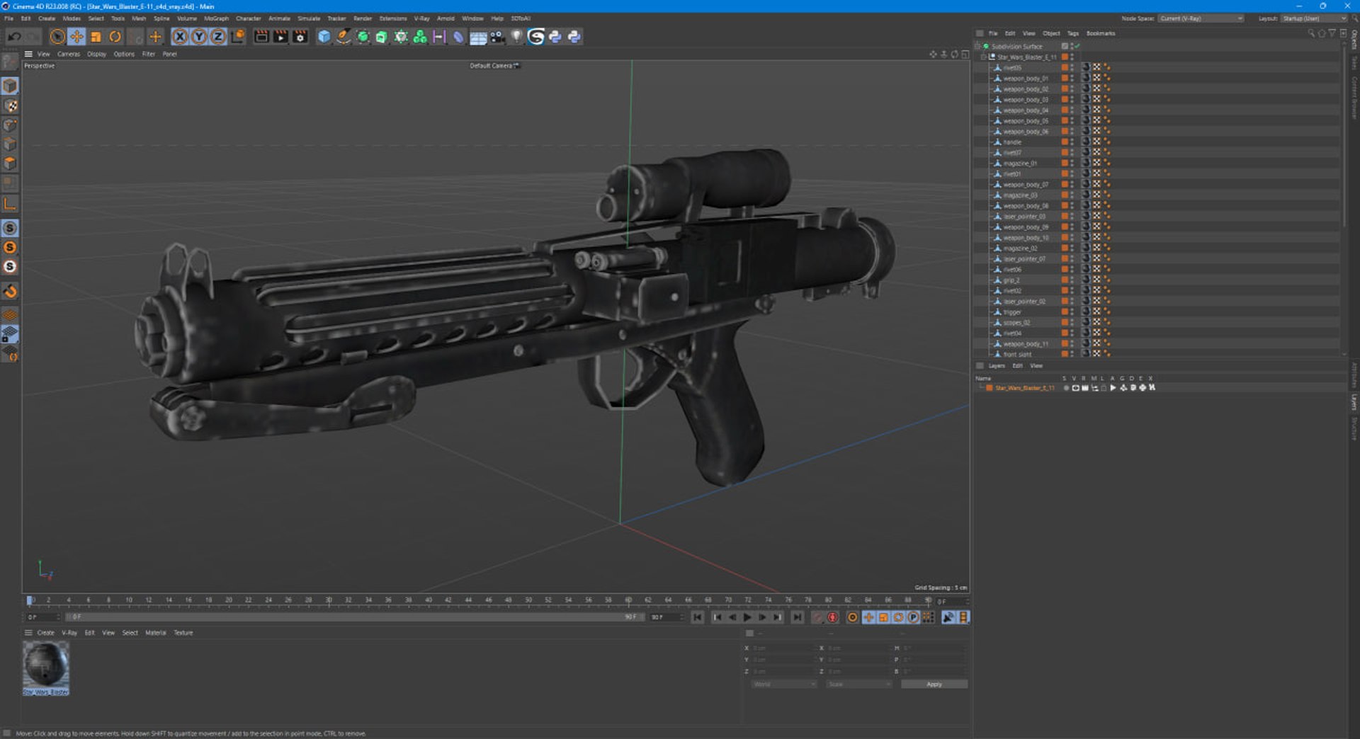Open the Layout dropdown
The height and width of the screenshot is (739, 1360).
click(x=1313, y=18)
